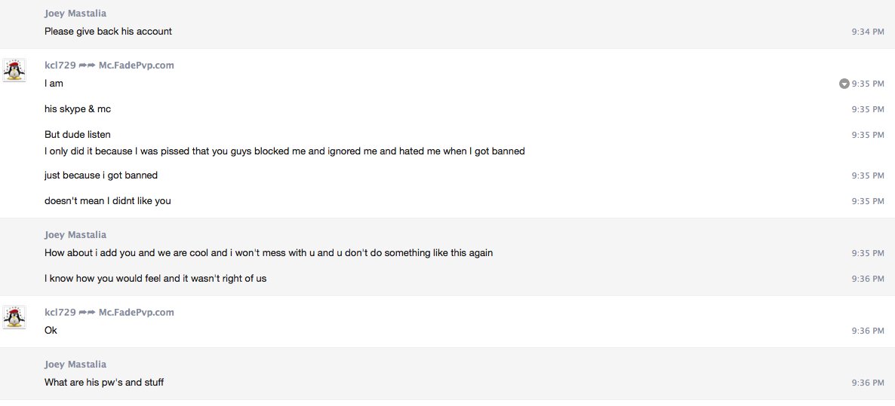895x406 pixels.
Task: Select the "doesn't mean I didnt like you" message
Action: [108, 201]
